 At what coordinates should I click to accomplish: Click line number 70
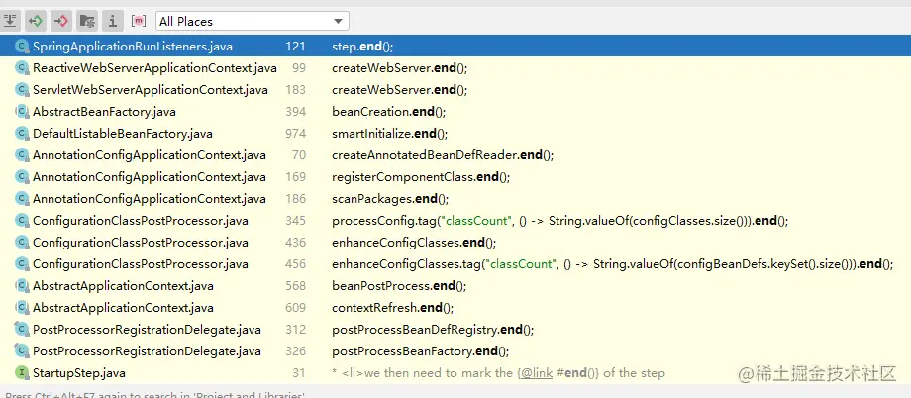click(299, 155)
